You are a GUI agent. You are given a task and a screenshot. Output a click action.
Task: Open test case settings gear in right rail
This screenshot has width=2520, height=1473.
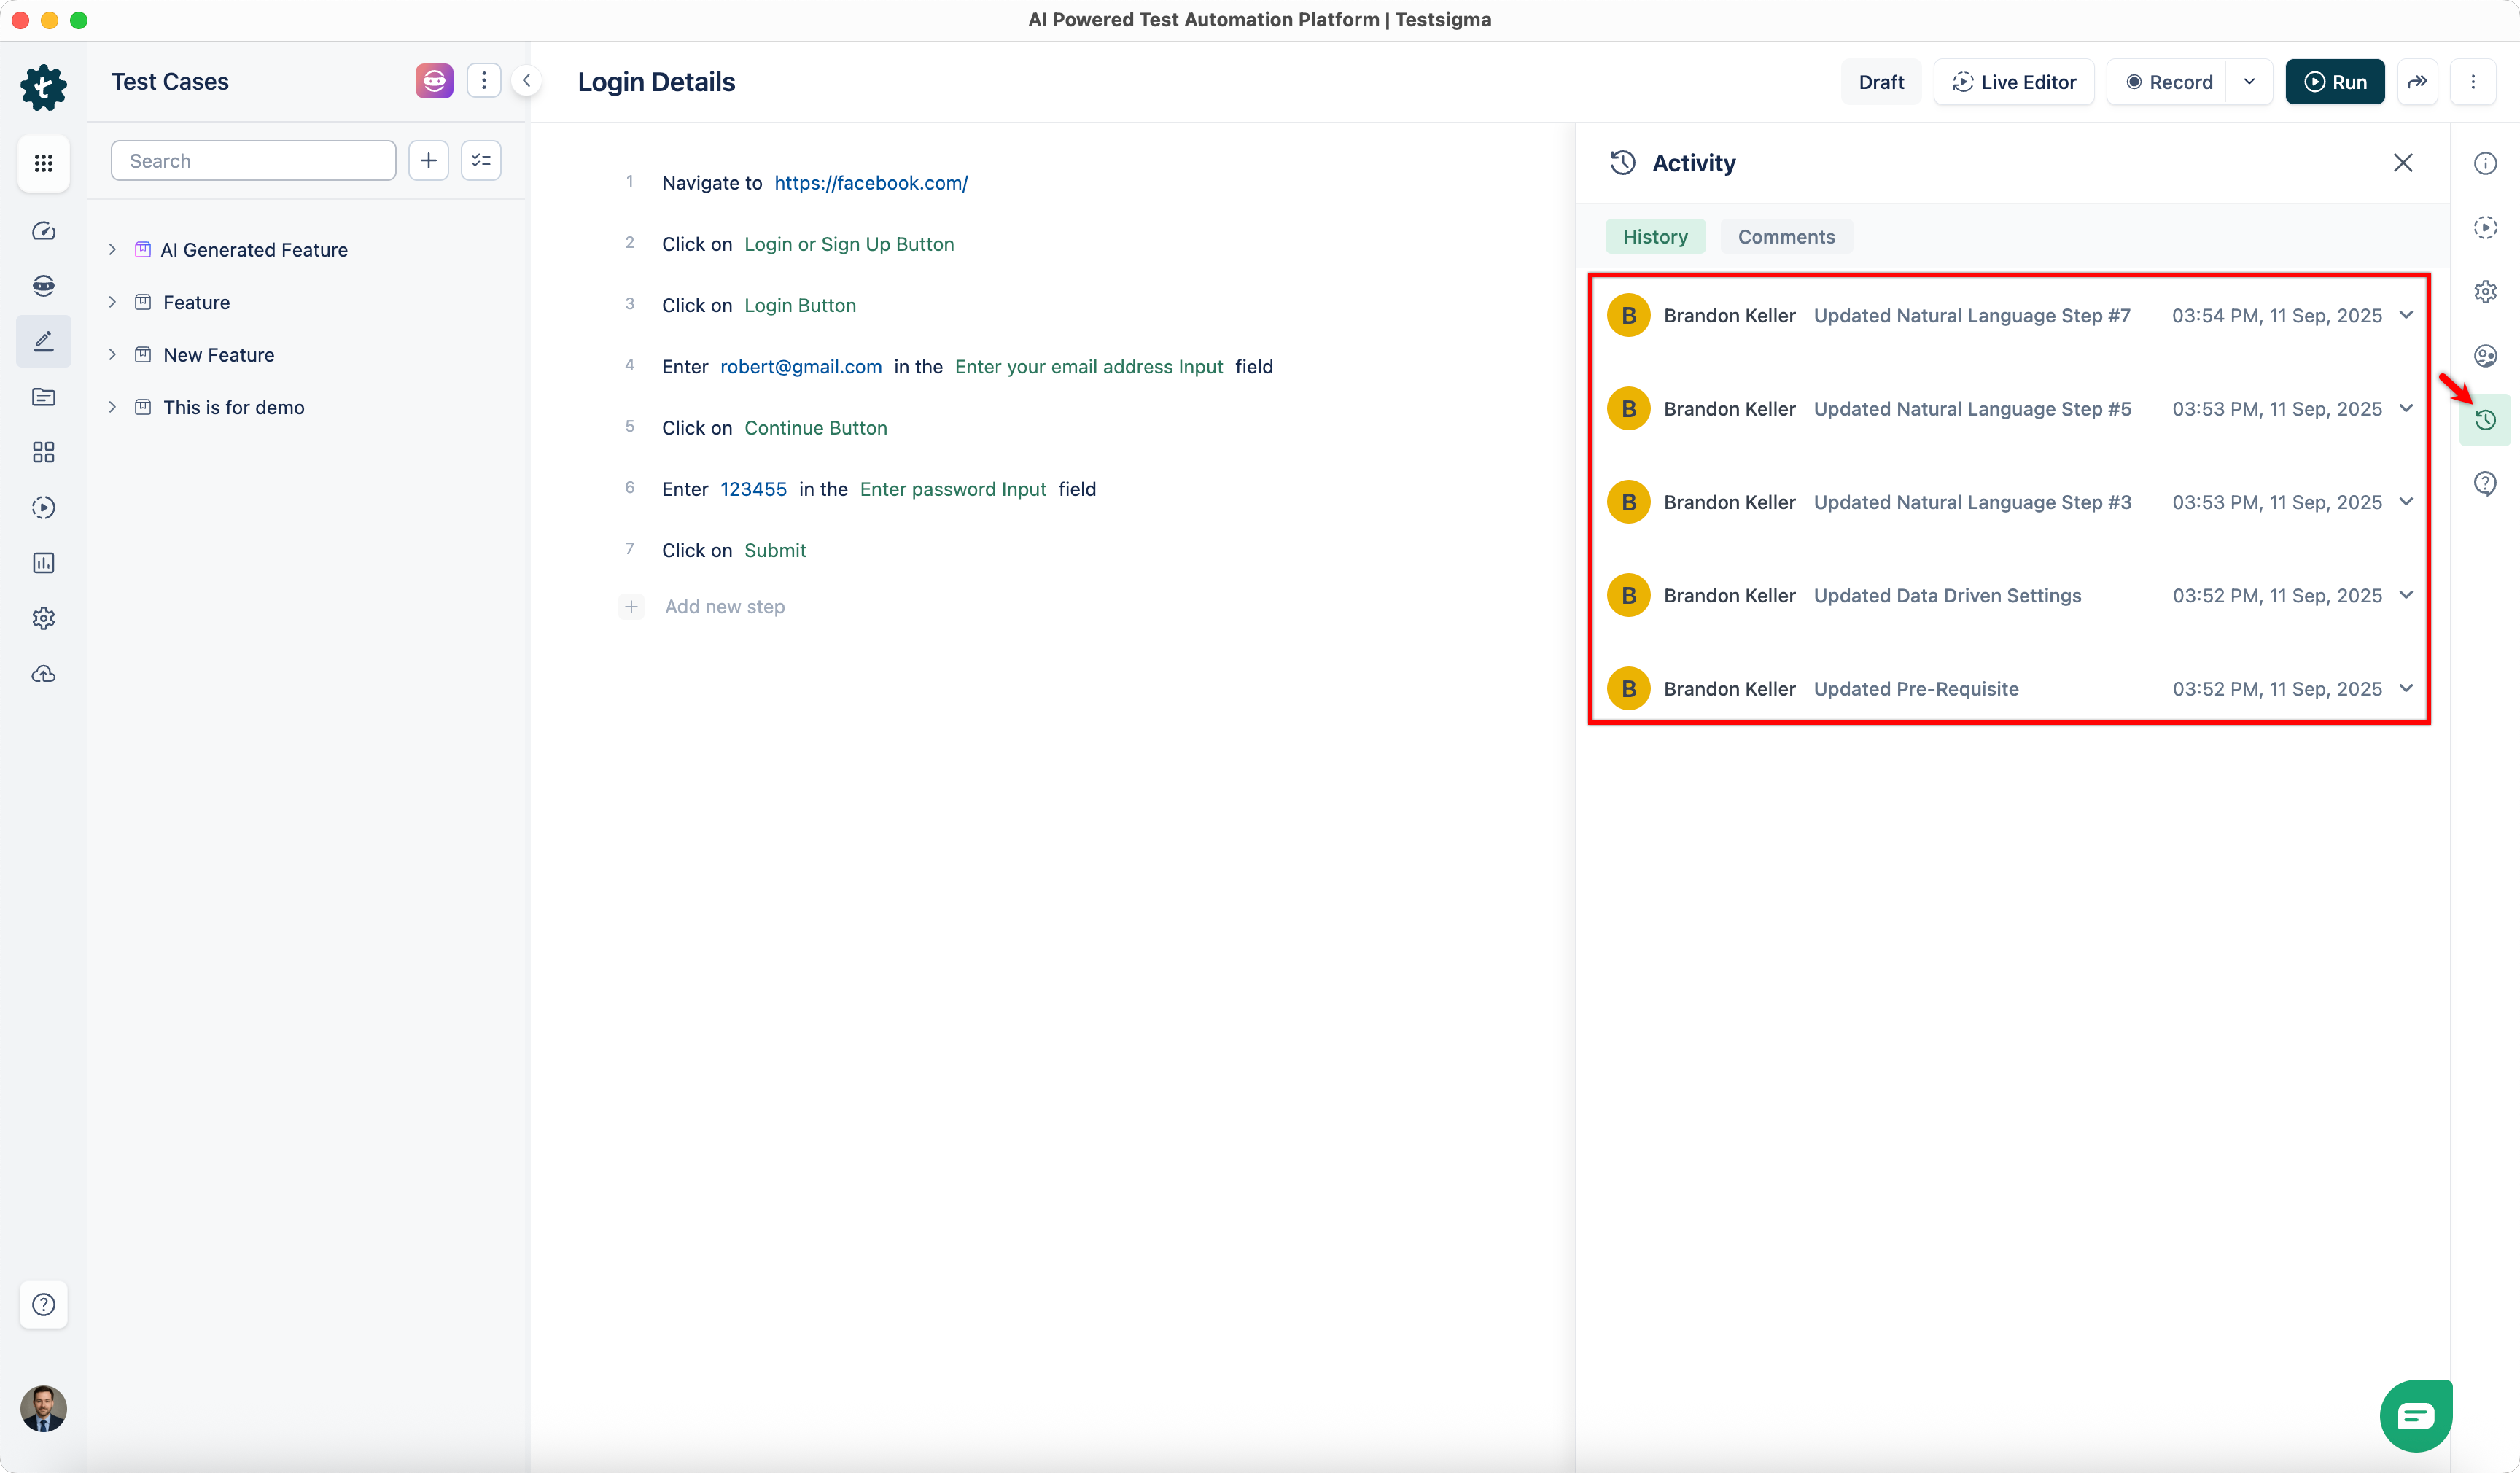(2485, 292)
